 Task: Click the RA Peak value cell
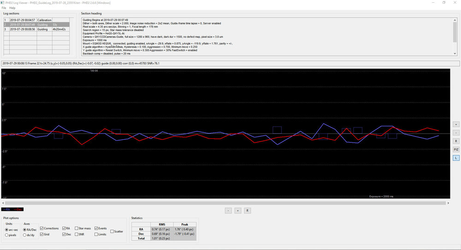[185, 229]
